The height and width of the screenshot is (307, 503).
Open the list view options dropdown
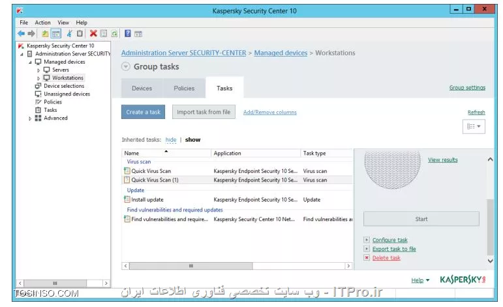pyautogui.click(x=474, y=126)
